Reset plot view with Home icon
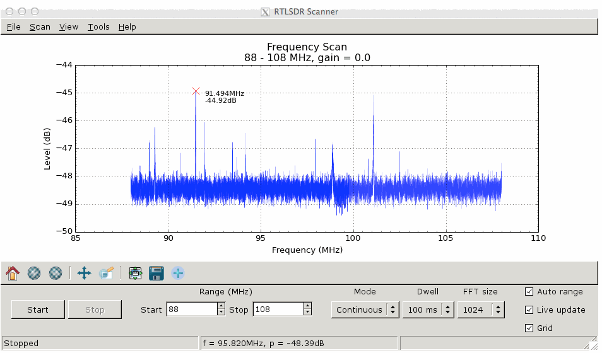602x353 pixels. click(x=12, y=274)
